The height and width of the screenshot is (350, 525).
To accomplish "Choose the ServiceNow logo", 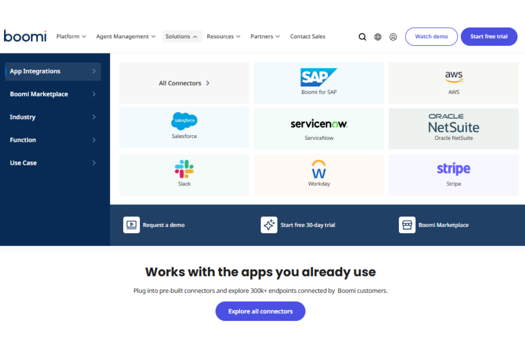I will 319,124.
